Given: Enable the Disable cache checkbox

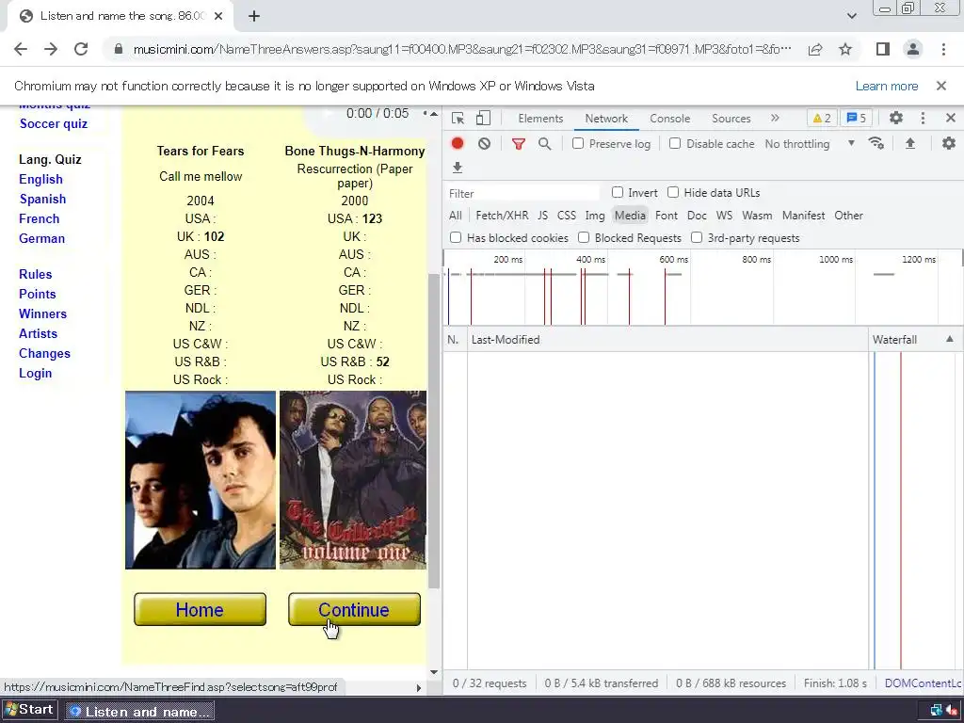Looking at the screenshot, I should [675, 143].
